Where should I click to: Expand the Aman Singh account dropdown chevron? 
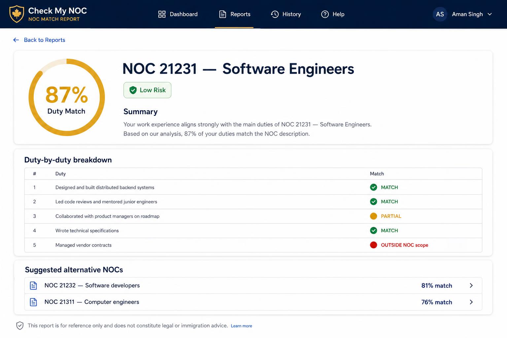click(x=490, y=14)
